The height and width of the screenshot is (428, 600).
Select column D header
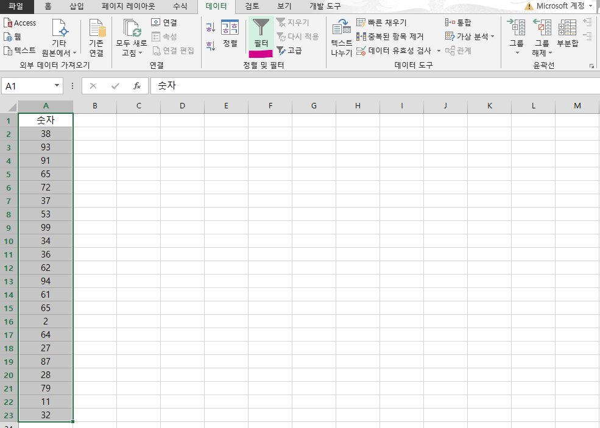[x=183, y=106]
